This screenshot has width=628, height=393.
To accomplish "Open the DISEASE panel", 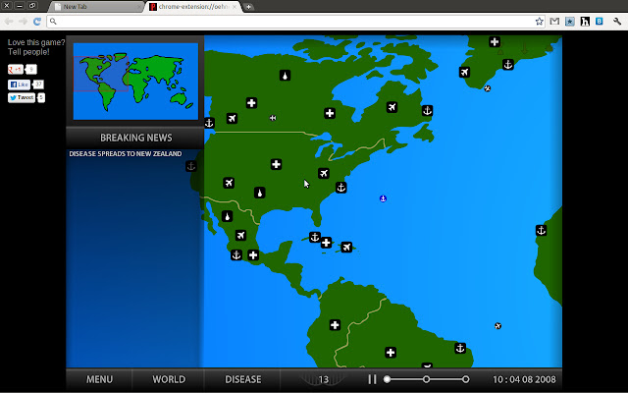I will (243, 379).
